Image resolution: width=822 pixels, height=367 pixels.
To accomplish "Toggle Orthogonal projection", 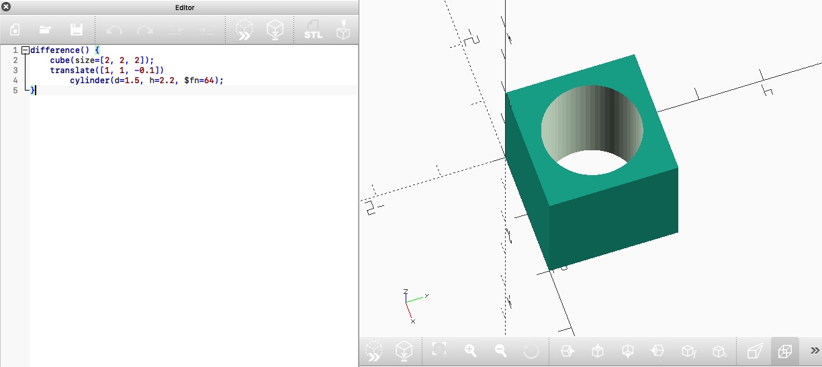I will tap(784, 351).
